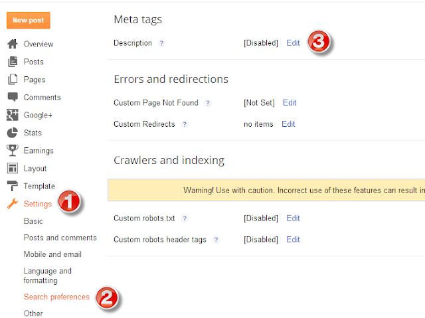This screenshot has height=318, width=425.
Task: Open Search preferences settings submenu
Action: click(56, 297)
